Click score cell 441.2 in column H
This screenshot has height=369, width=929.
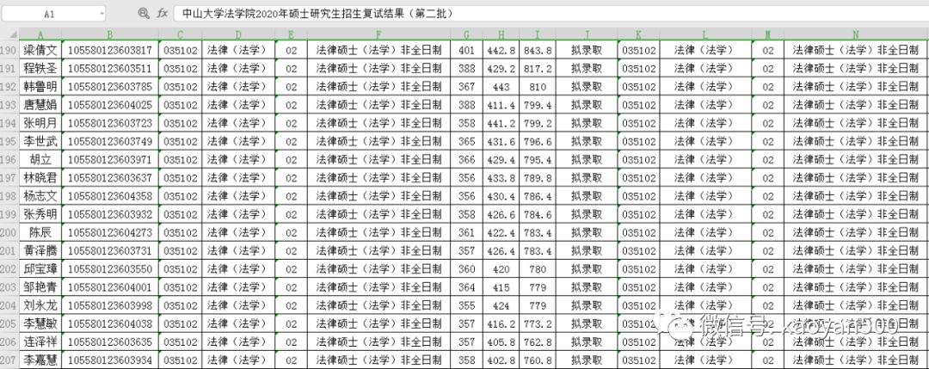(501, 123)
